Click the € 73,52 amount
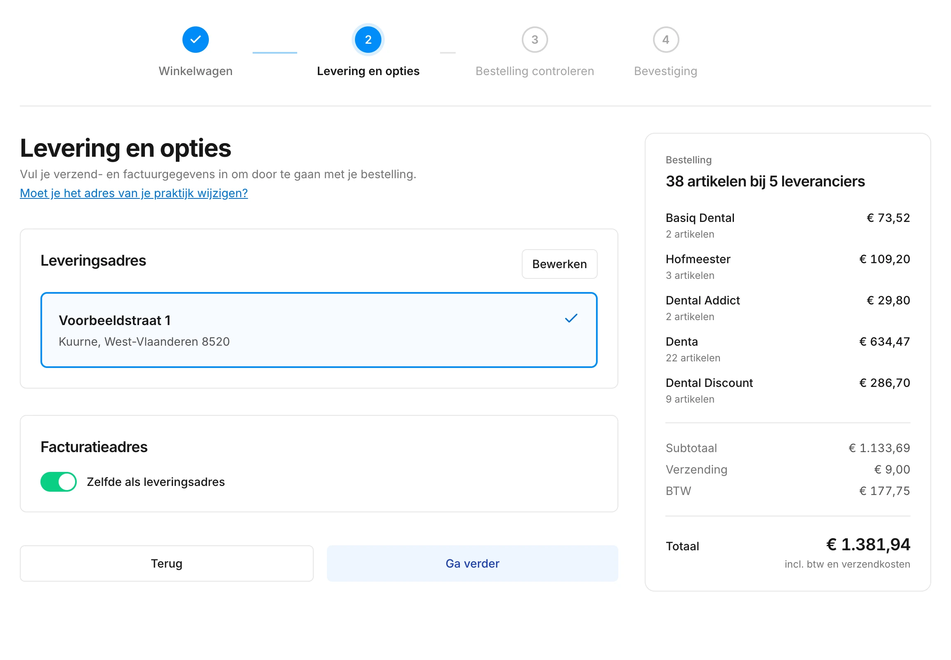The height and width of the screenshot is (660, 951). [888, 218]
